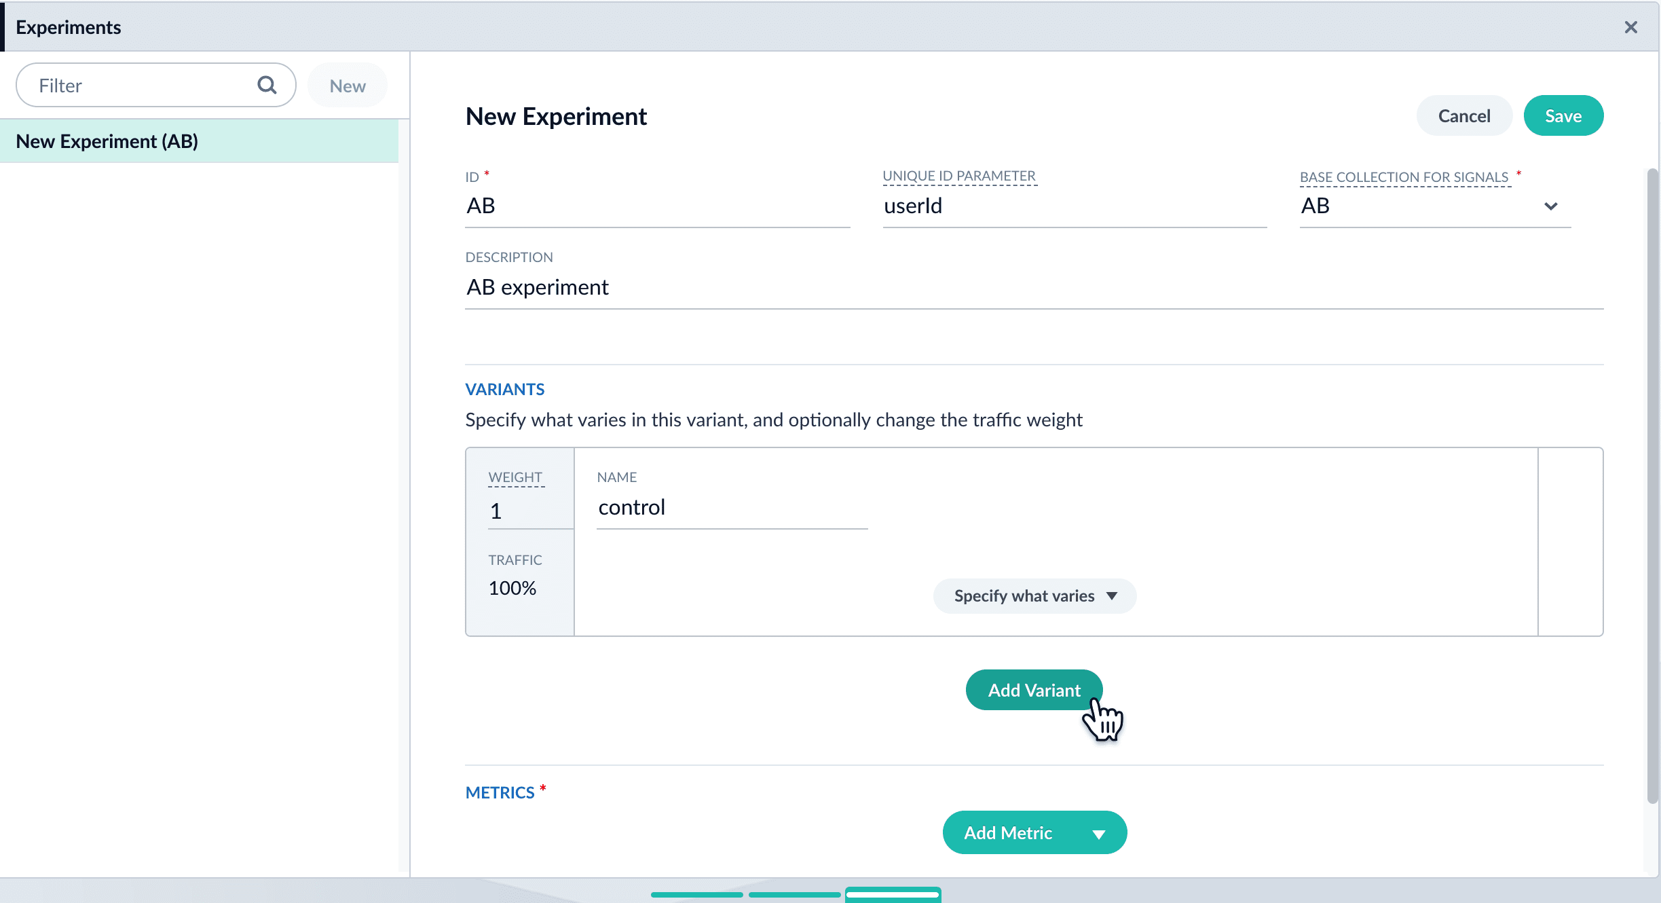This screenshot has width=1661, height=903.
Task: Expand the Base Collection for Signals dropdown
Action: 1550,206
